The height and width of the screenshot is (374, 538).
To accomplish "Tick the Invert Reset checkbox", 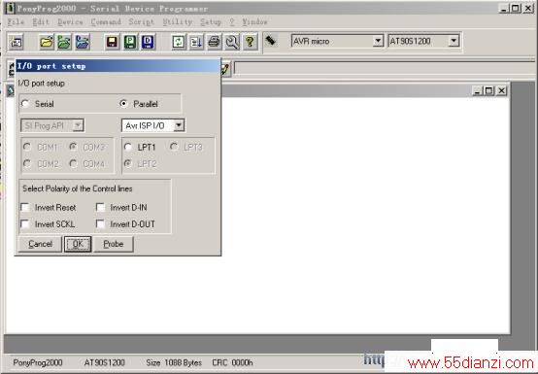I will [25, 207].
